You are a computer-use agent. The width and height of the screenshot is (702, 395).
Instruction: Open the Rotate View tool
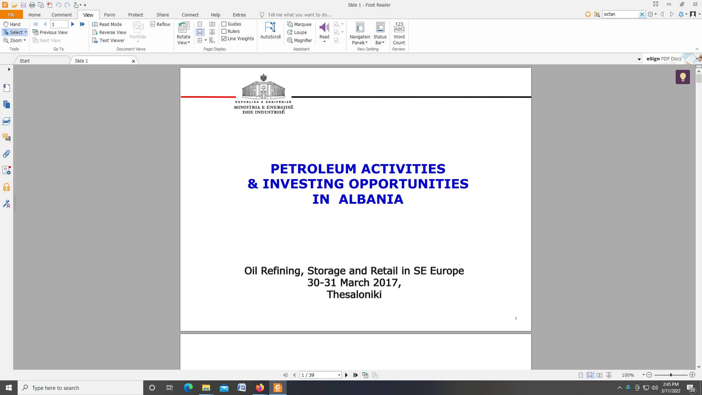pyautogui.click(x=184, y=33)
